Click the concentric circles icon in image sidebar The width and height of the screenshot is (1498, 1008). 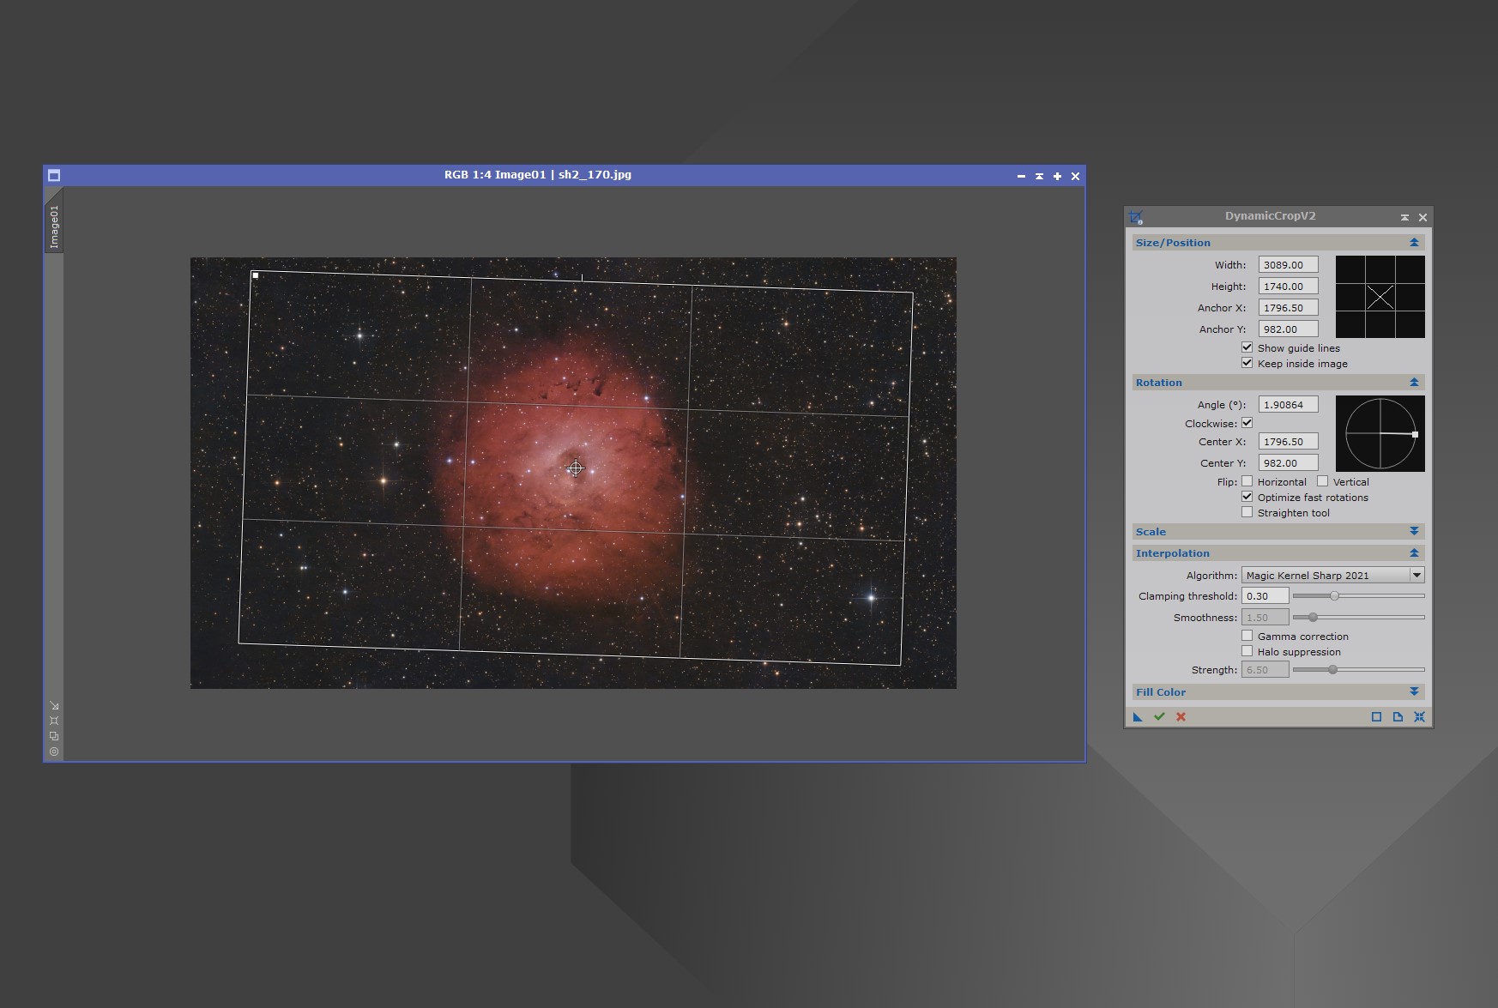point(54,751)
